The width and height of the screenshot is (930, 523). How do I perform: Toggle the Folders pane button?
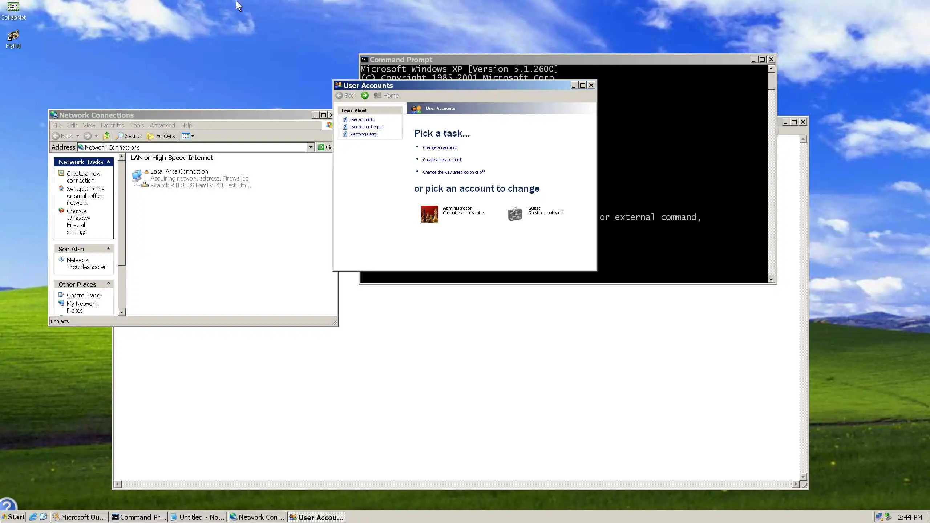click(x=161, y=136)
